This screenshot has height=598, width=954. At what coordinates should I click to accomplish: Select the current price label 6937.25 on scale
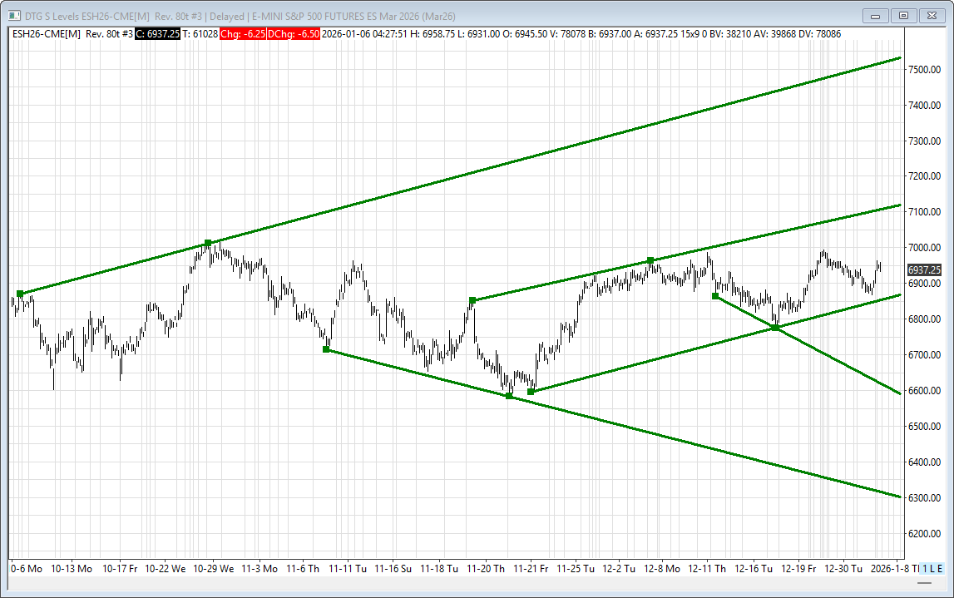(924, 270)
